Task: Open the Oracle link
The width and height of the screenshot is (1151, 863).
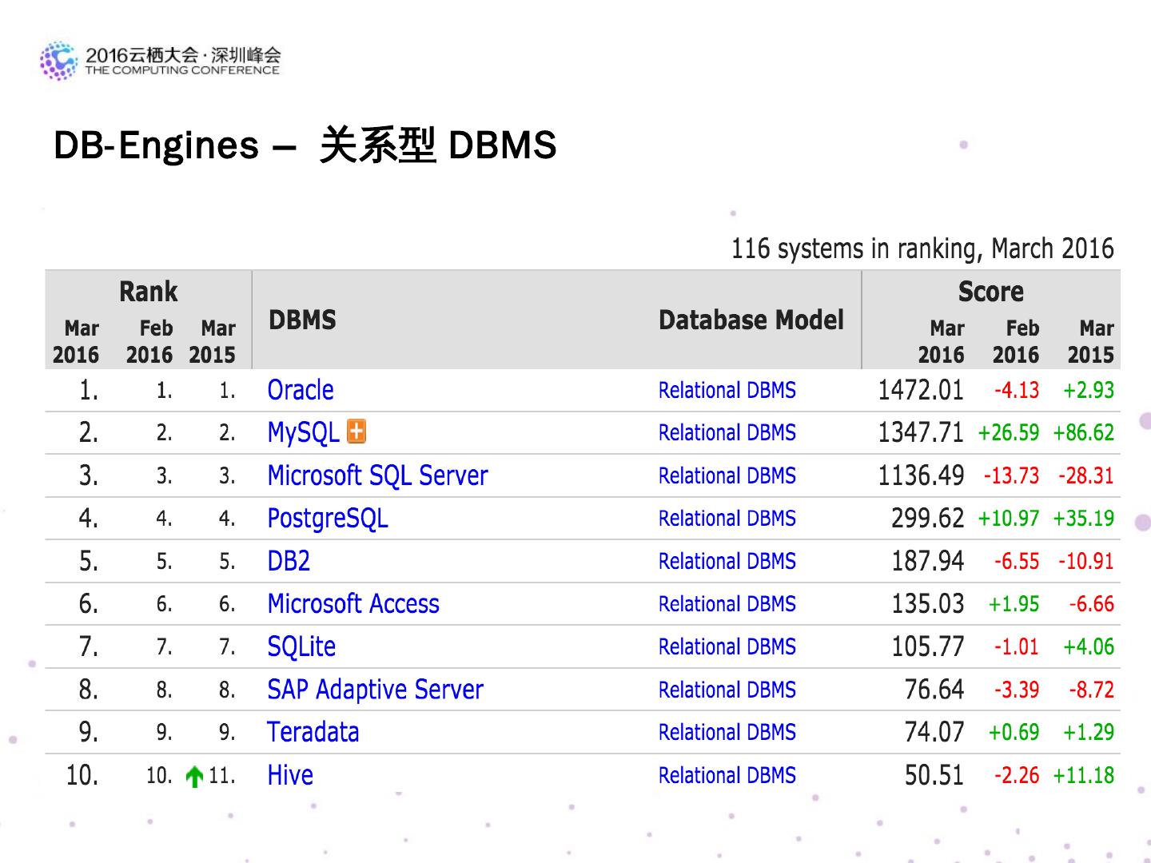Action: (301, 390)
